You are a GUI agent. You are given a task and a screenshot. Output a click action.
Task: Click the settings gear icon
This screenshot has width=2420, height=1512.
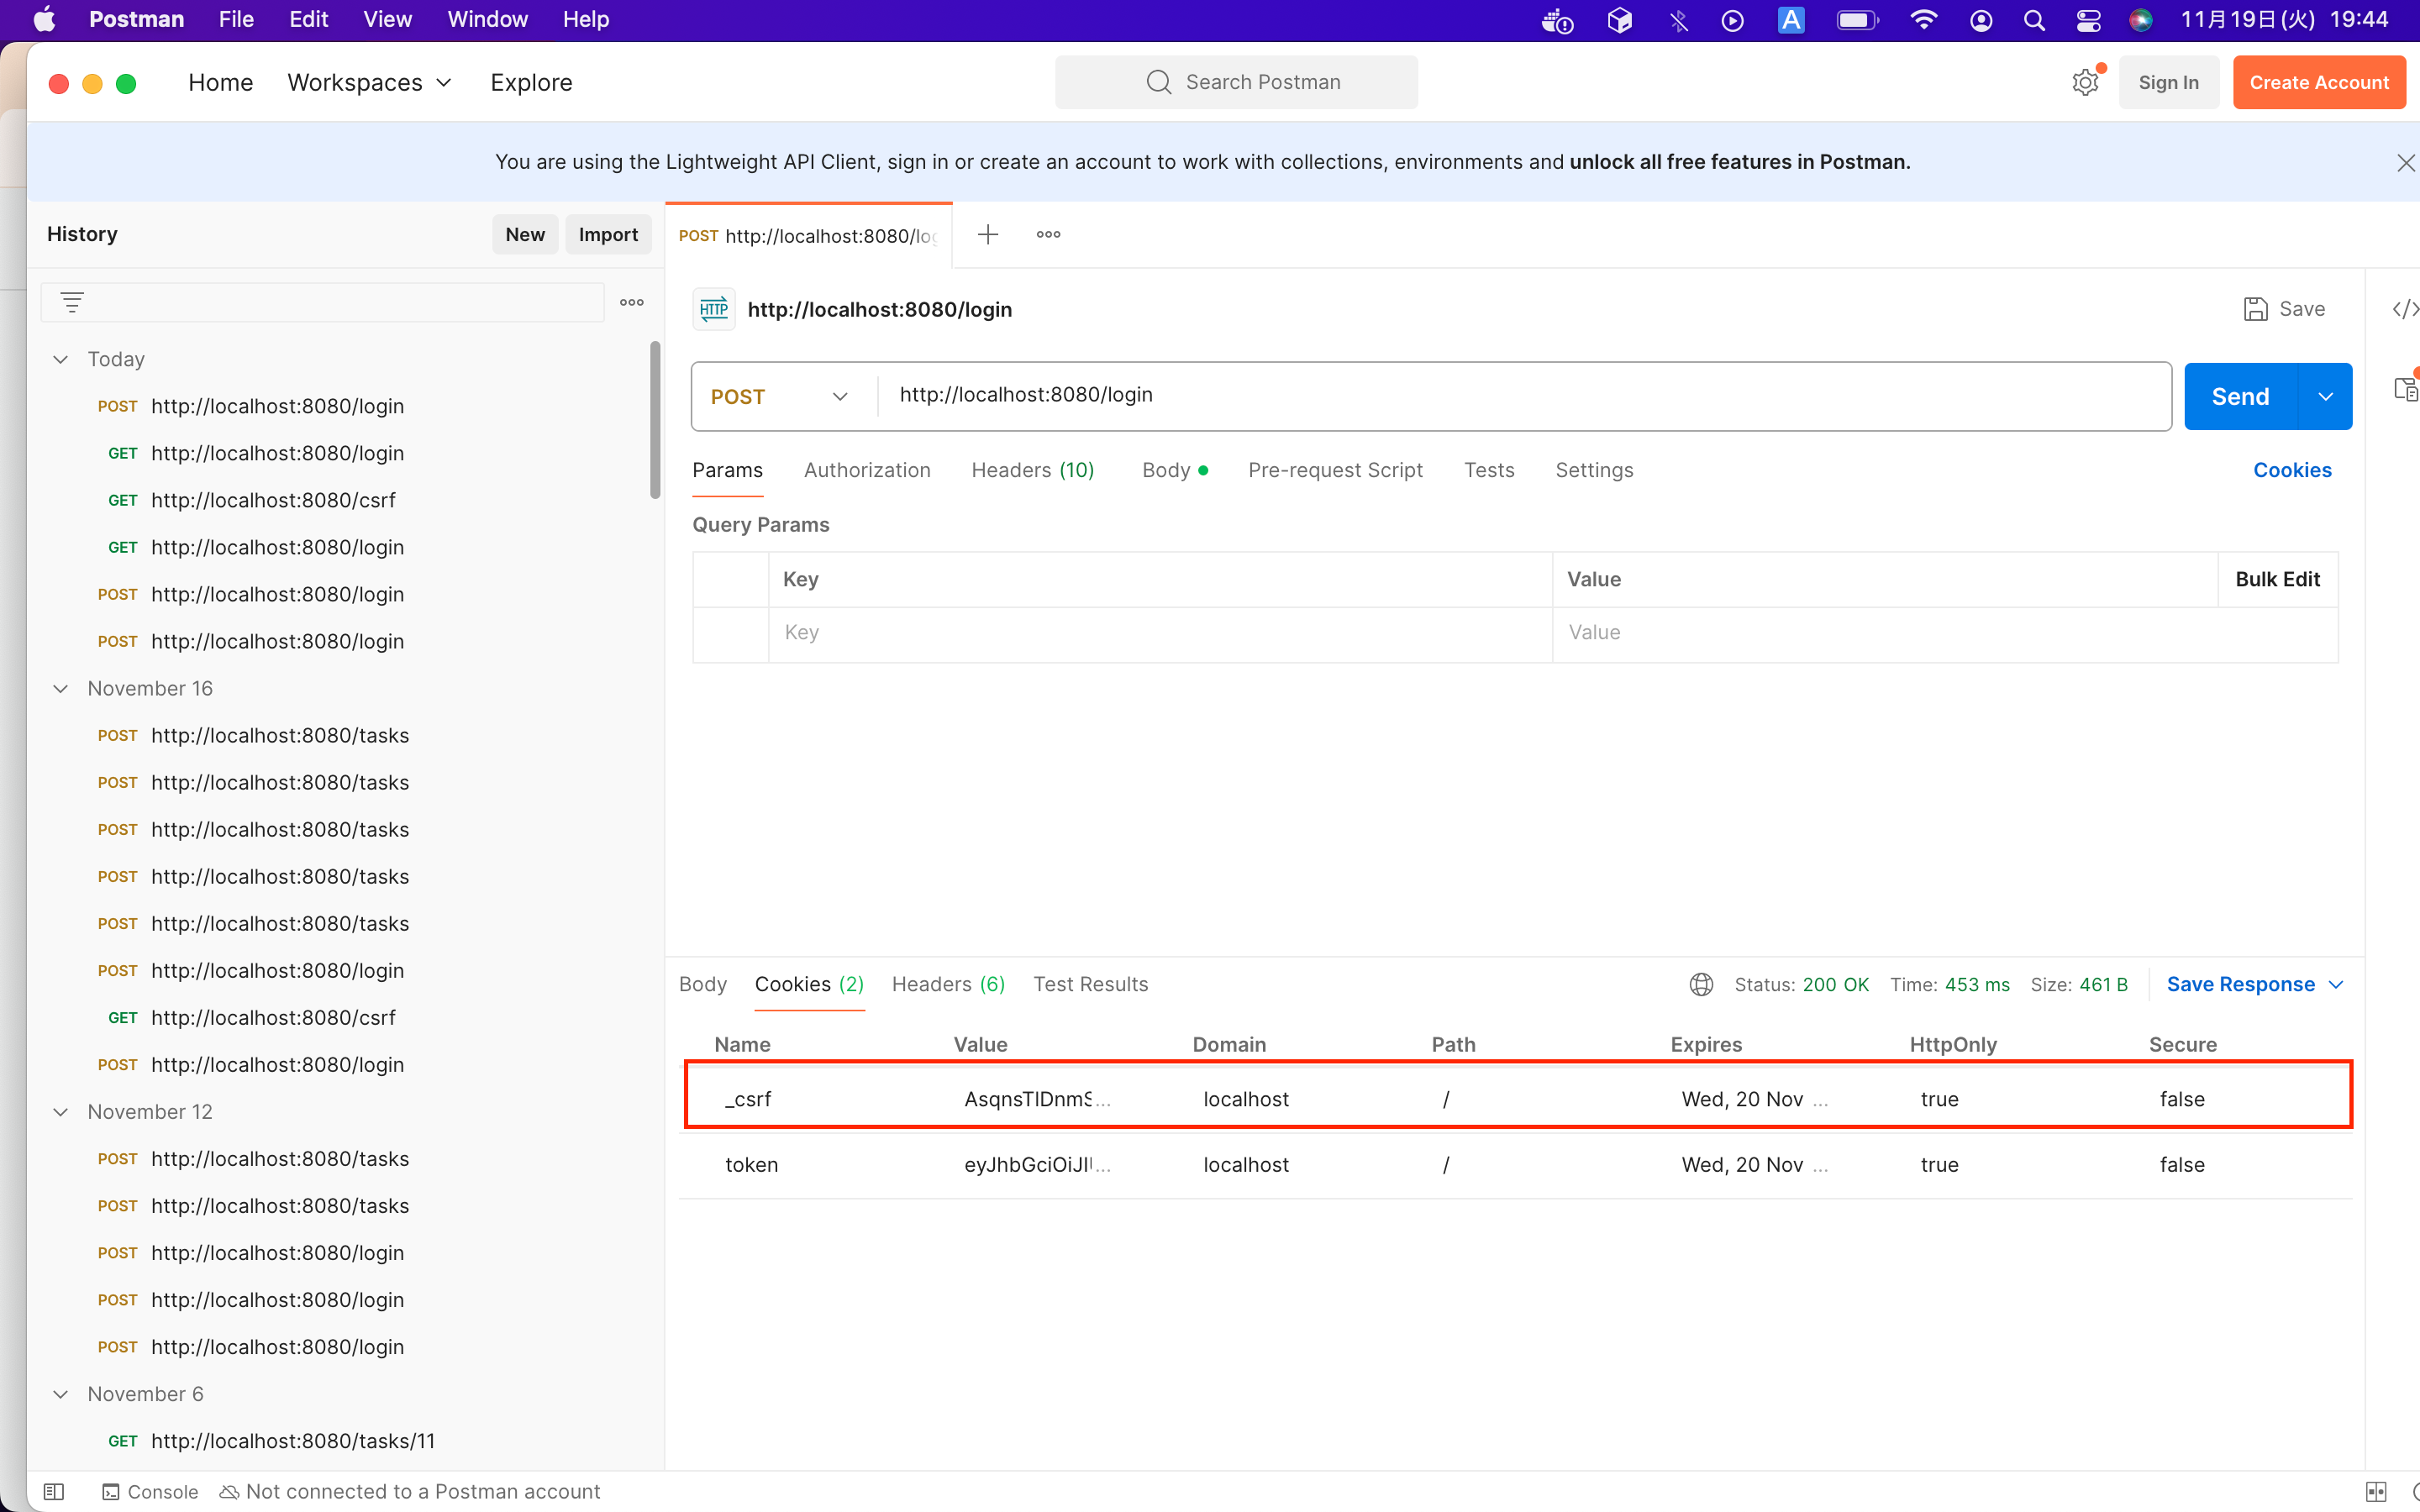coord(2085,83)
